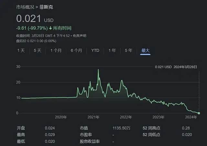The width and height of the screenshot is (207, 146).
Task: Click the 市值 value 1135.50万
Action: (121, 128)
